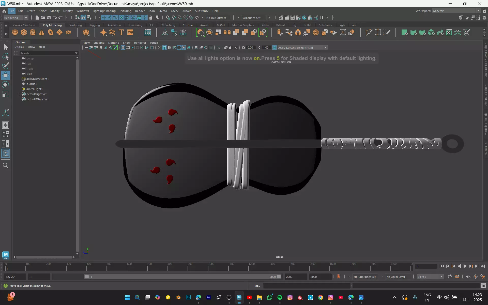The image size is (488, 305).
Task: Toggle mute sound icon on range slider
Action: click(468, 277)
